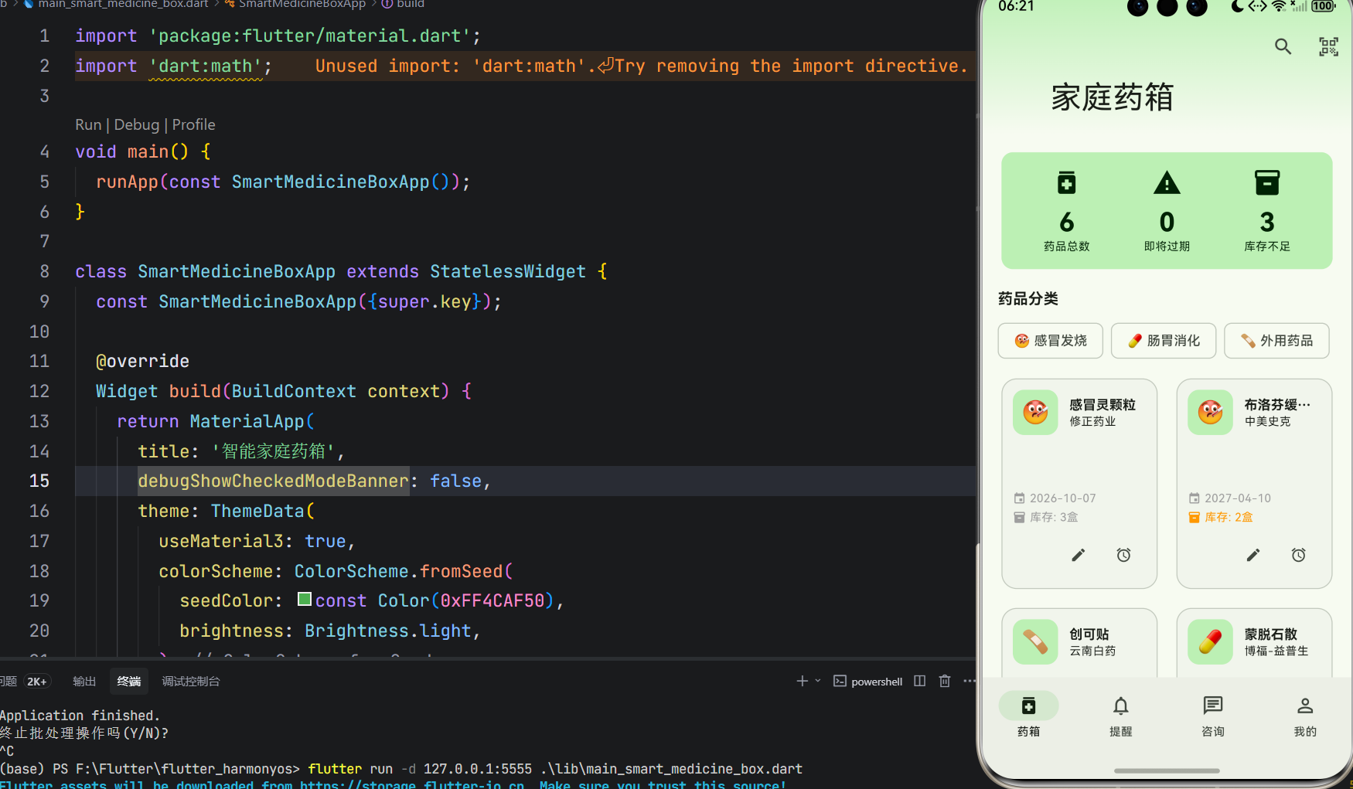Tap the 蒙脱石散 medicine name
This screenshot has height=789, width=1353.
click(x=1271, y=634)
